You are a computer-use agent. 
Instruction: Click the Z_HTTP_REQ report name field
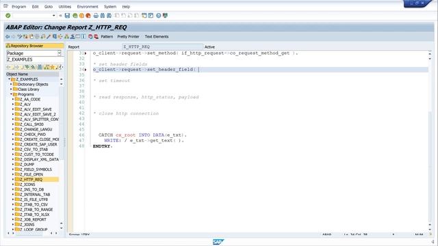163,47
